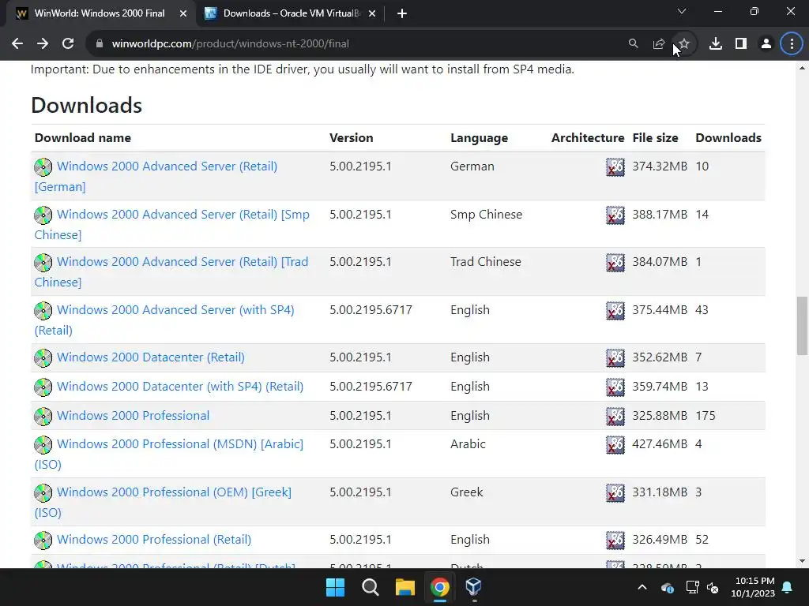This screenshot has width=809, height=606.
Task: Click the Version column header
Action: (352, 137)
